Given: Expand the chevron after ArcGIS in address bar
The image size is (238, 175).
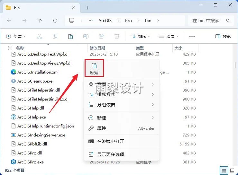Looking at the screenshot, I should [118, 21].
